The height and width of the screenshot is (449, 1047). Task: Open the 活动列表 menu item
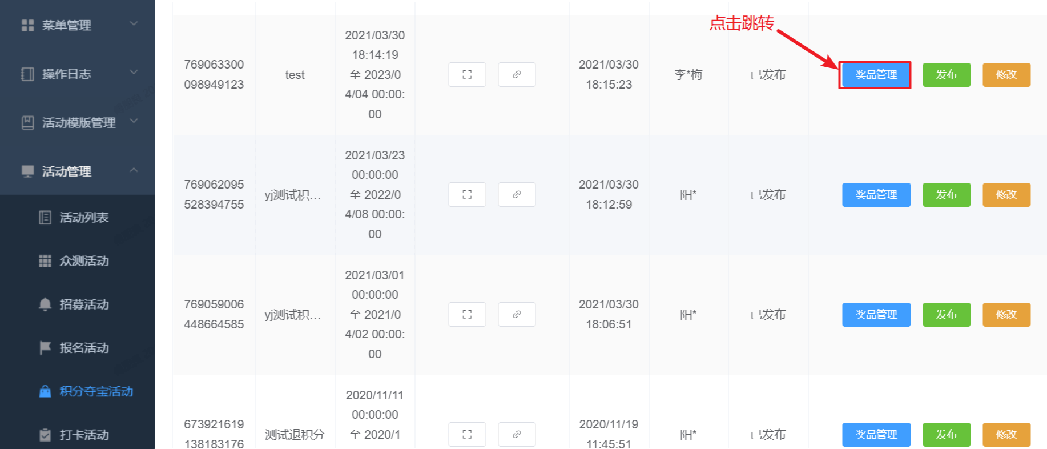click(78, 218)
